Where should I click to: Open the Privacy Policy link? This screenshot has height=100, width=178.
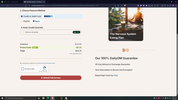[51, 63]
